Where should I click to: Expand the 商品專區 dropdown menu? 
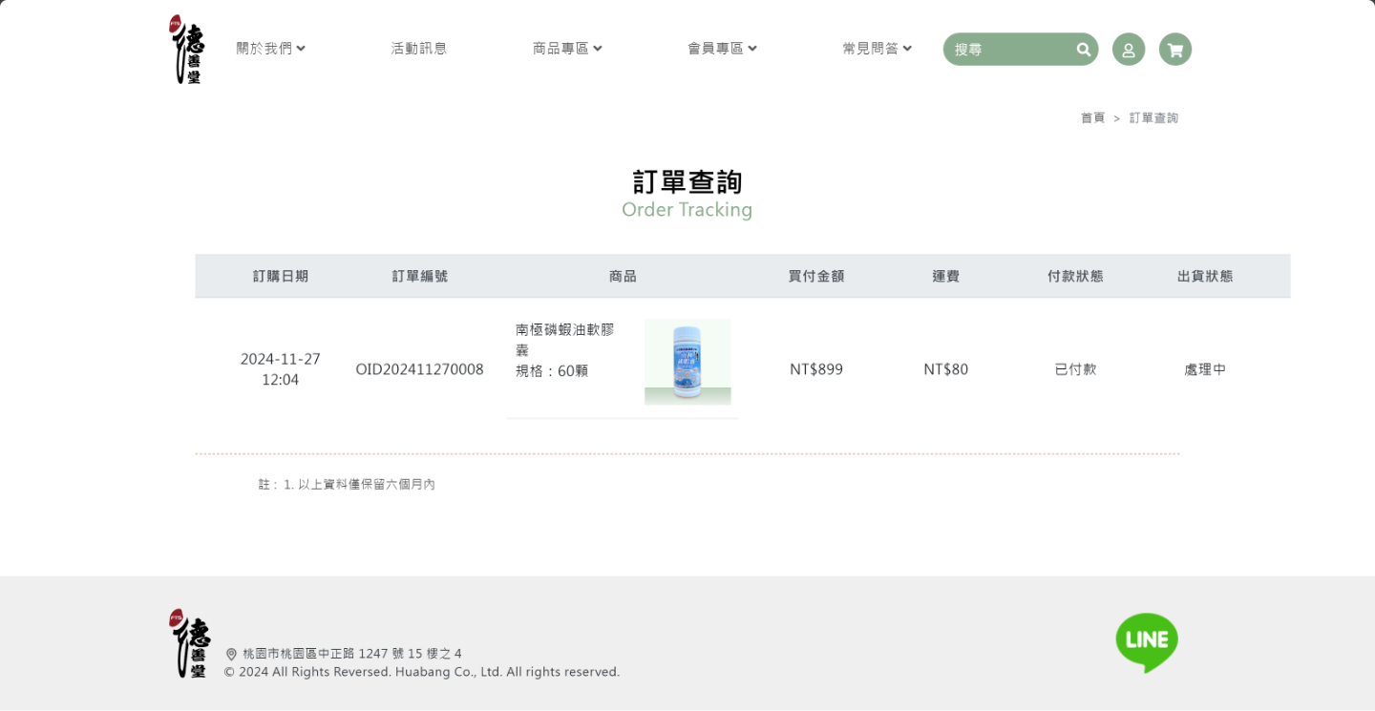coord(567,49)
